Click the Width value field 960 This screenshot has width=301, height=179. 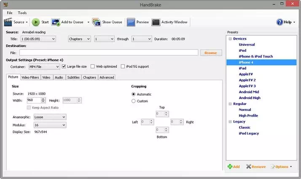click(34, 100)
